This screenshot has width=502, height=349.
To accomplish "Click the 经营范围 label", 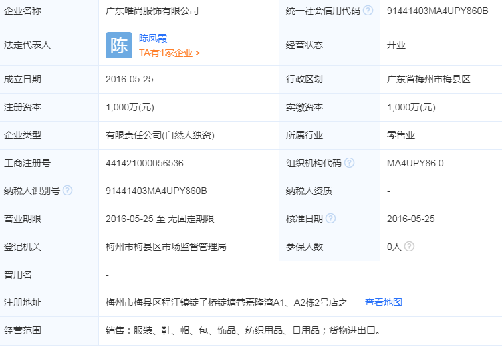I will point(23,330).
